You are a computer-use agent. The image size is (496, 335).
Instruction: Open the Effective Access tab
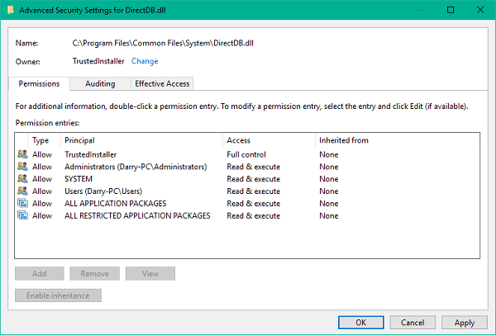(162, 83)
